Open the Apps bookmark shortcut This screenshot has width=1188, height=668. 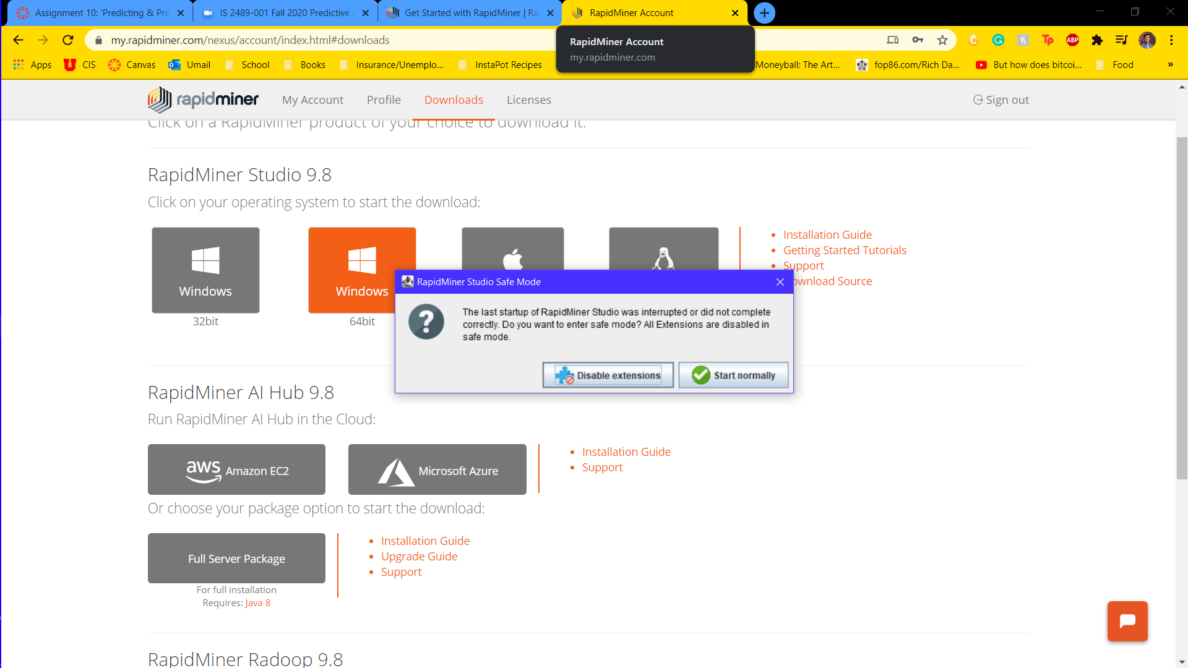tap(32, 65)
